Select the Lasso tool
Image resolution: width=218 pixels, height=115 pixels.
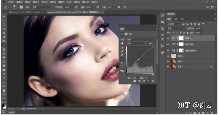pyautogui.click(x=4, y=25)
